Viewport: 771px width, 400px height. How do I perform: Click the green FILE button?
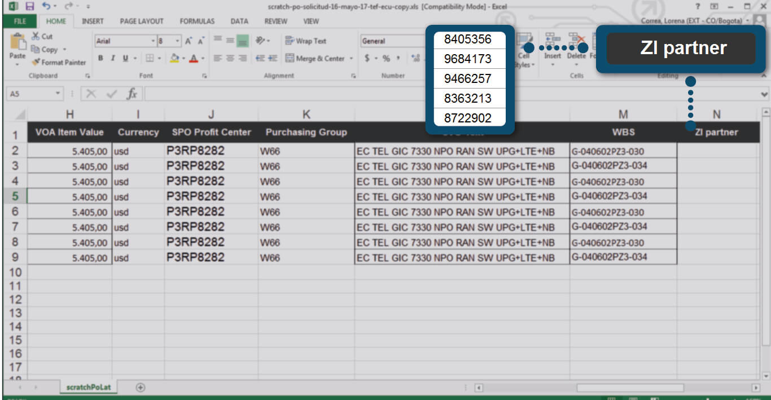tap(20, 21)
